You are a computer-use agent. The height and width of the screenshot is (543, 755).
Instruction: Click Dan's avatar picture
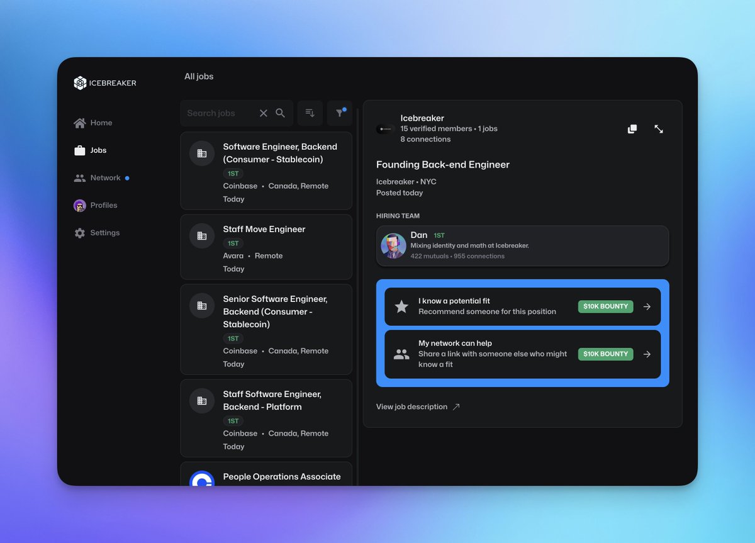point(394,246)
